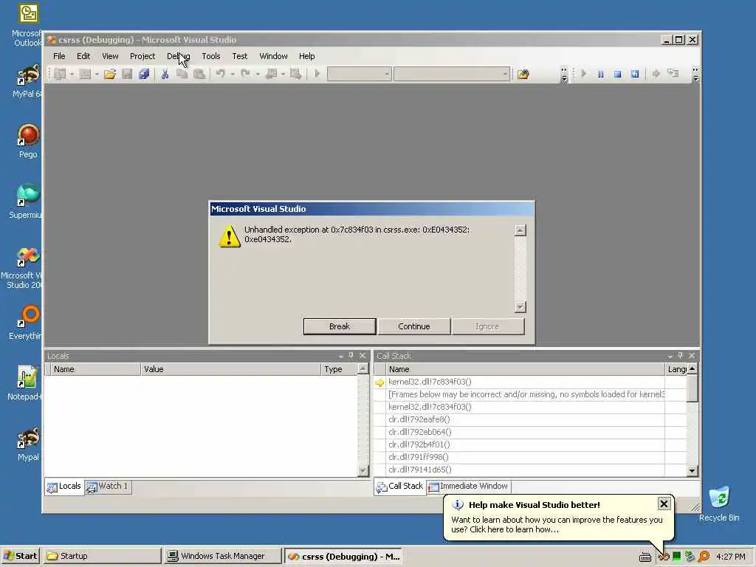Click the Undo arrow icon
The width and height of the screenshot is (756, 567).
coord(220,74)
